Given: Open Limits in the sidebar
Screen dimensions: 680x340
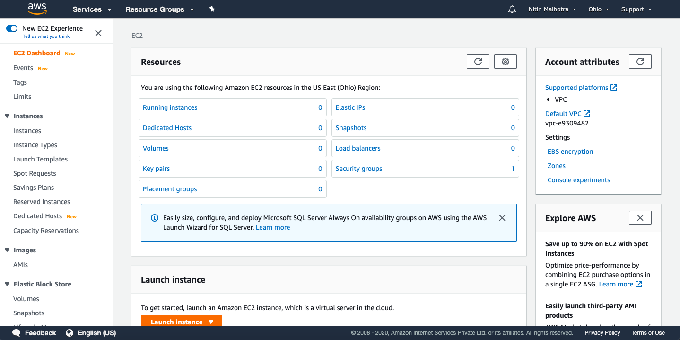Looking at the screenshot, I should tap(22, 97).
